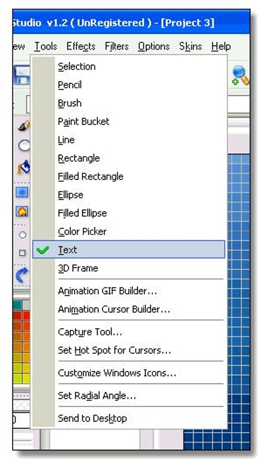Toggle the square nib shape option
The height and width of the screenshot is (468, 268).
coord(22,252)
